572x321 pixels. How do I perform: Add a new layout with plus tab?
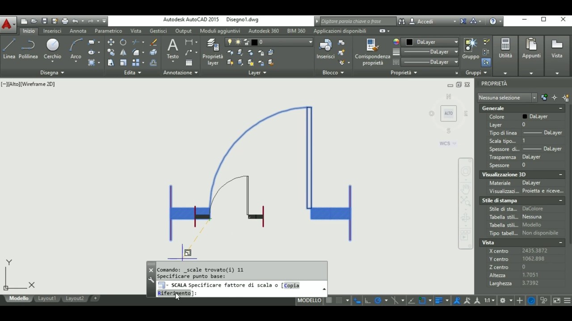click(95, 298)
